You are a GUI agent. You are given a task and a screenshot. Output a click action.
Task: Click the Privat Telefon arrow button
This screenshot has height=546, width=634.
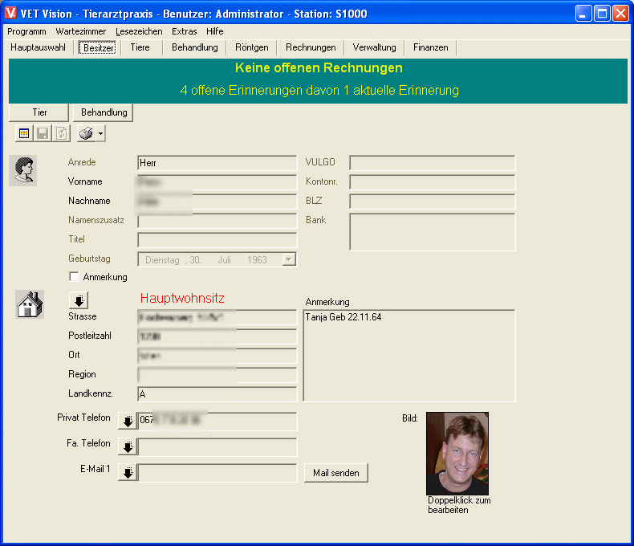tap(128, 421)
